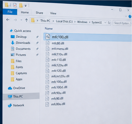Viewport: 132px width, 124px height.
Task: Sort by the Name column header
Action: click(49, 29)
